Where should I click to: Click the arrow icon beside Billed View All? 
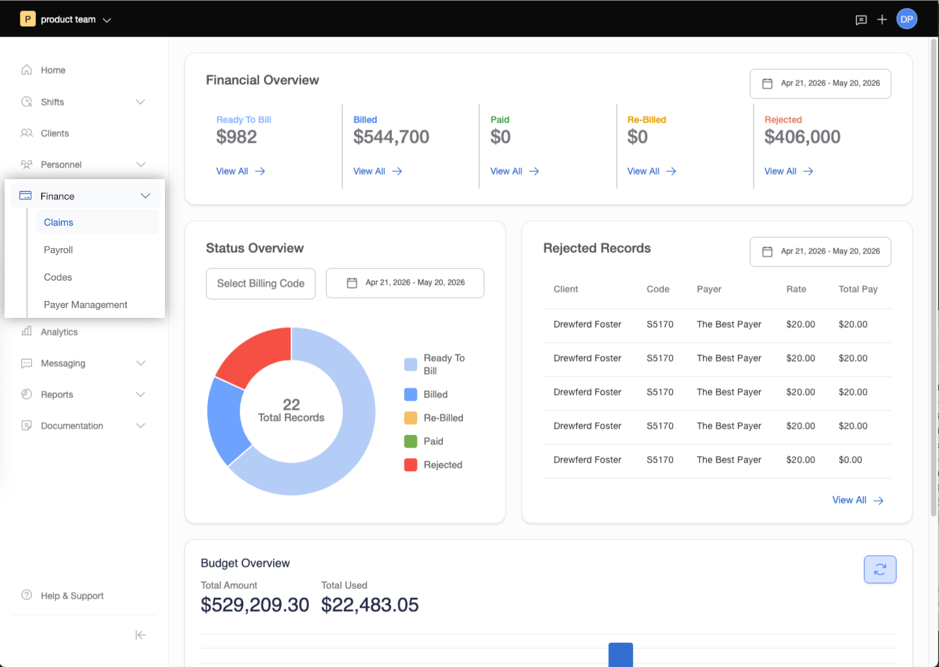click(397, 171)
